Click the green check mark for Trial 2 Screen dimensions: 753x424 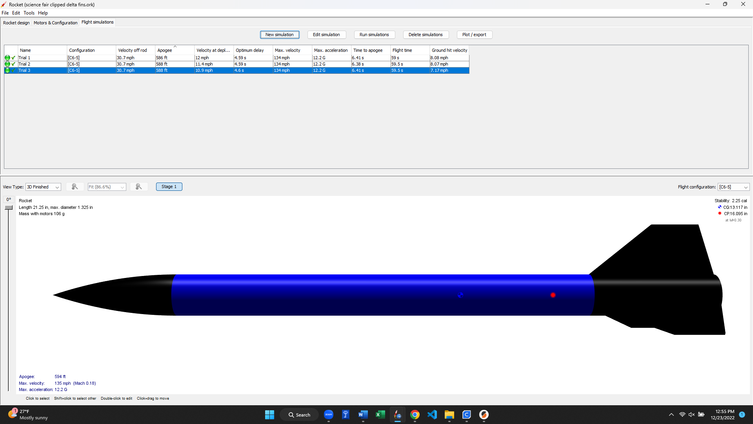tap(13, 64)
